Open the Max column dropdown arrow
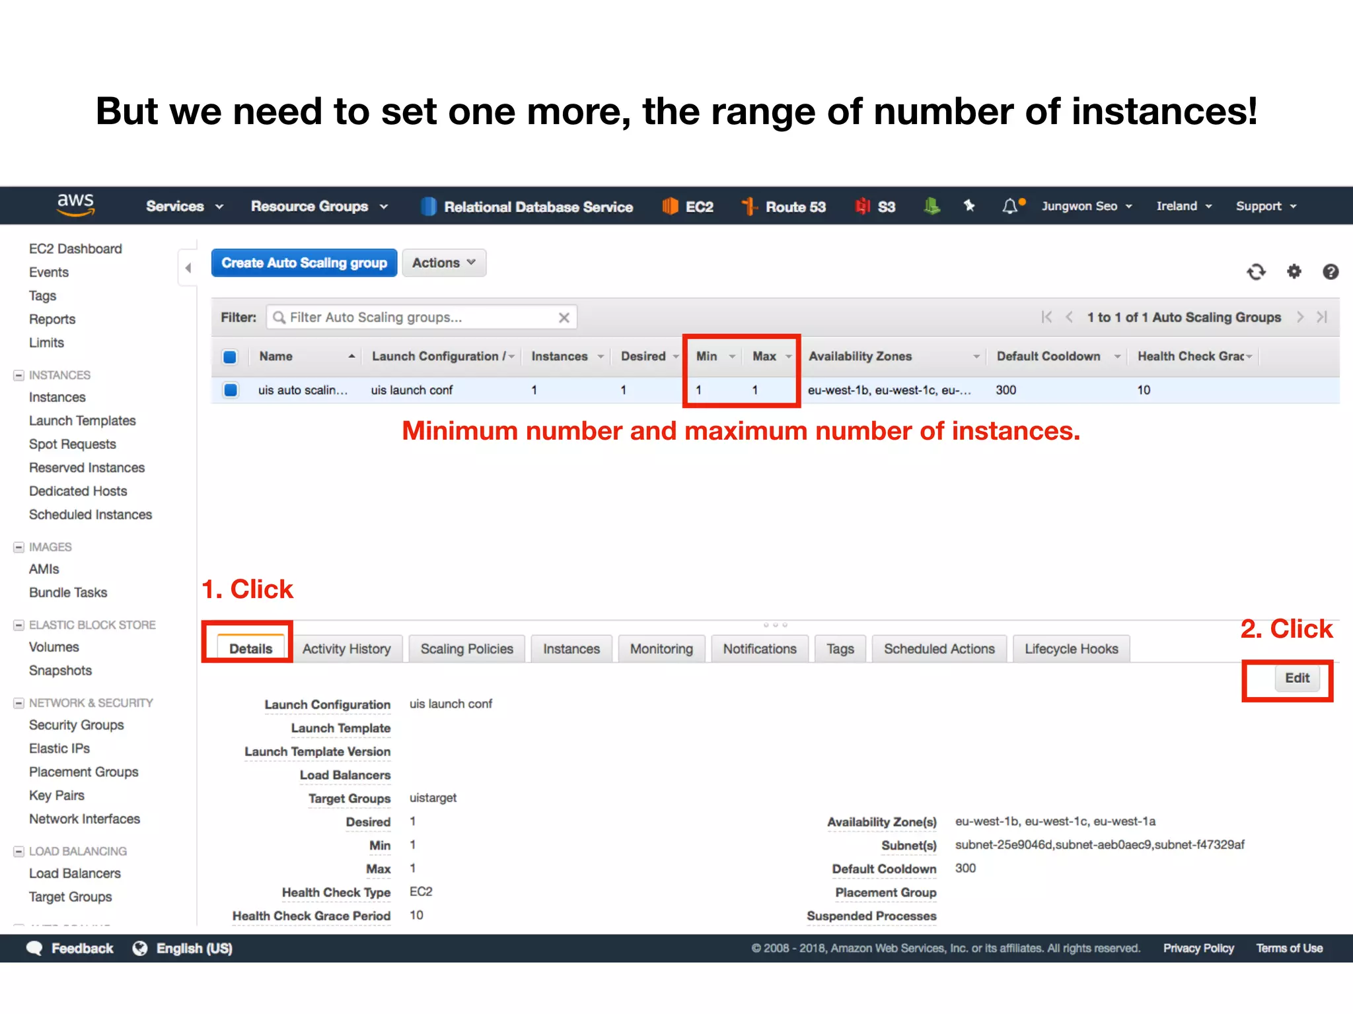1353x1014 pixels. pos(788,356)
